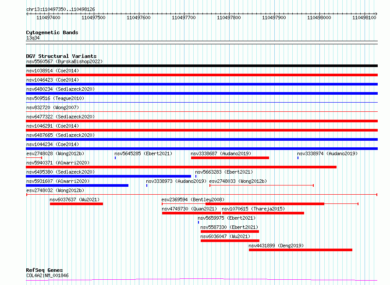
Task: Select the nsv5663283 (Ebert2021) label
Action: 224,172
